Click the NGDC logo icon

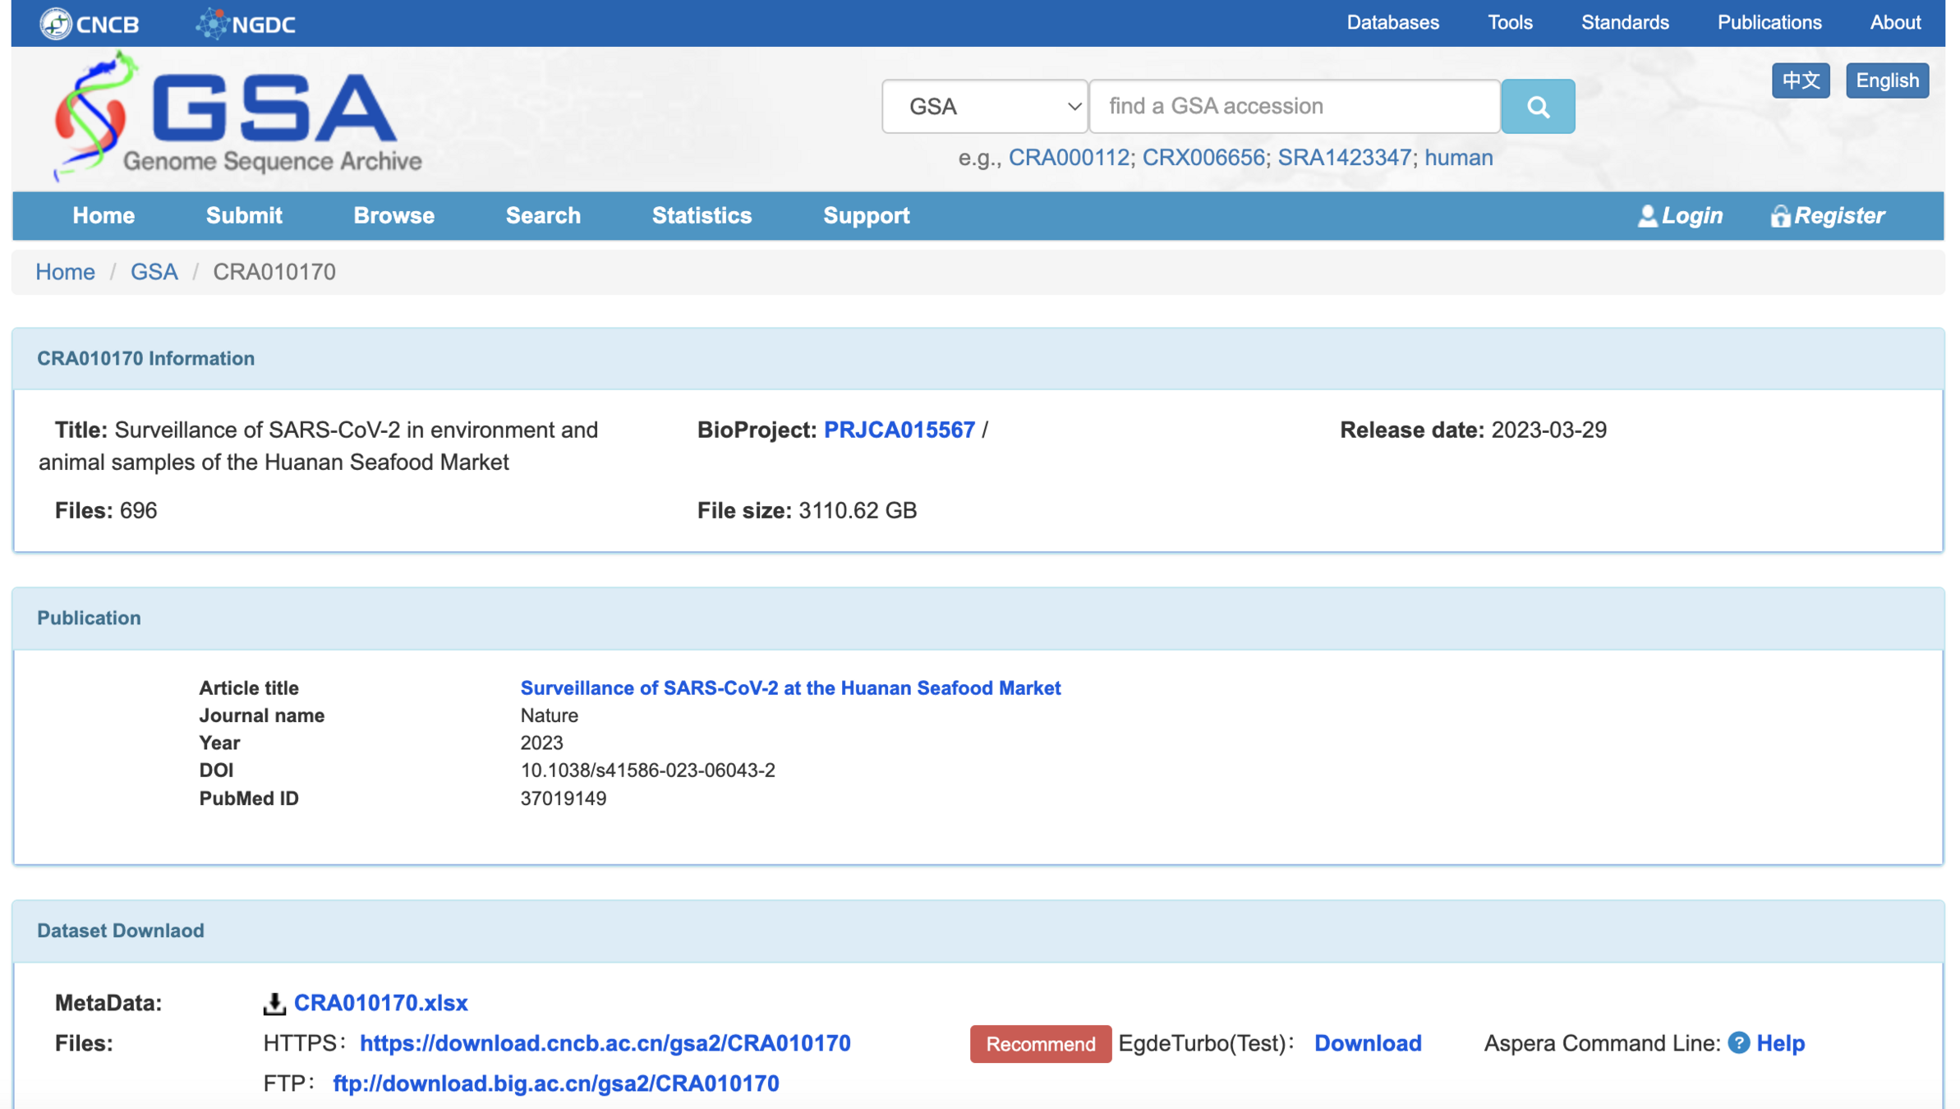[x=212, y=23]
